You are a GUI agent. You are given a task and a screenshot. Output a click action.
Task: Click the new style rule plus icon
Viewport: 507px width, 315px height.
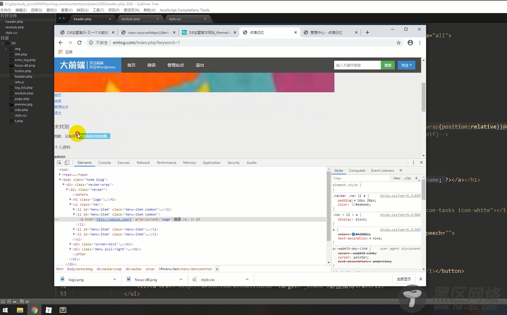click(416, 178)
